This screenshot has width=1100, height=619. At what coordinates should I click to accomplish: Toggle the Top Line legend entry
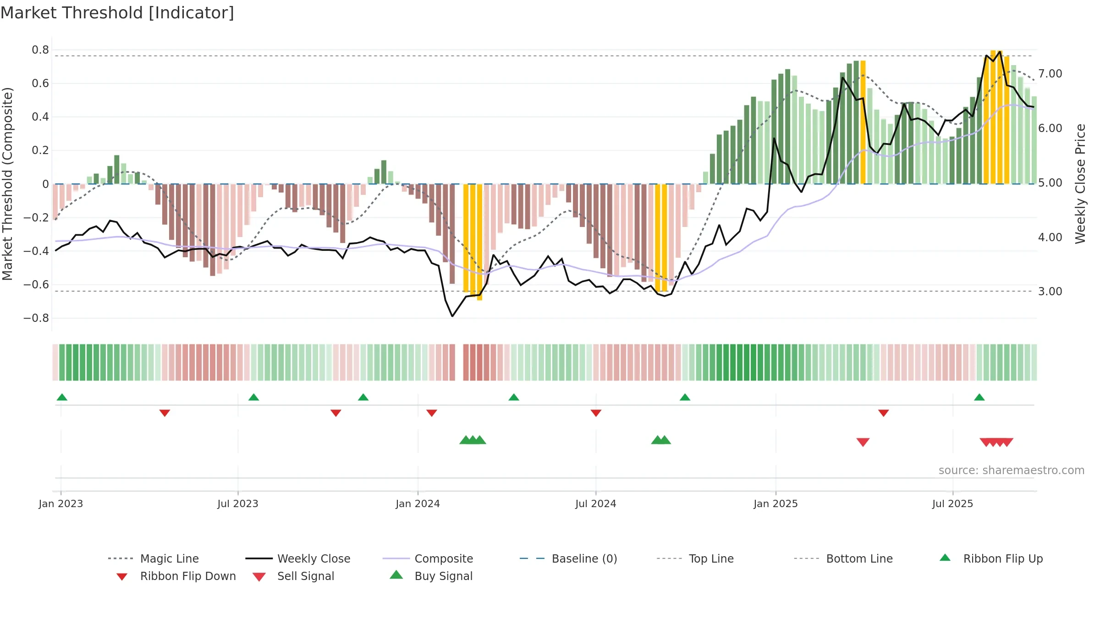coord(695,558)
